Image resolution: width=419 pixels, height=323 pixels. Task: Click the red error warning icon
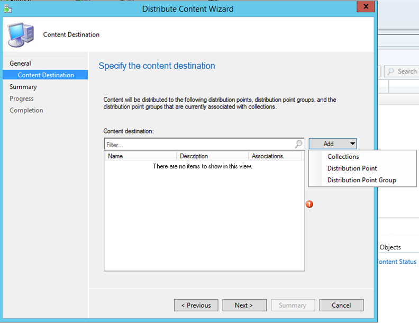pos(309,204)
